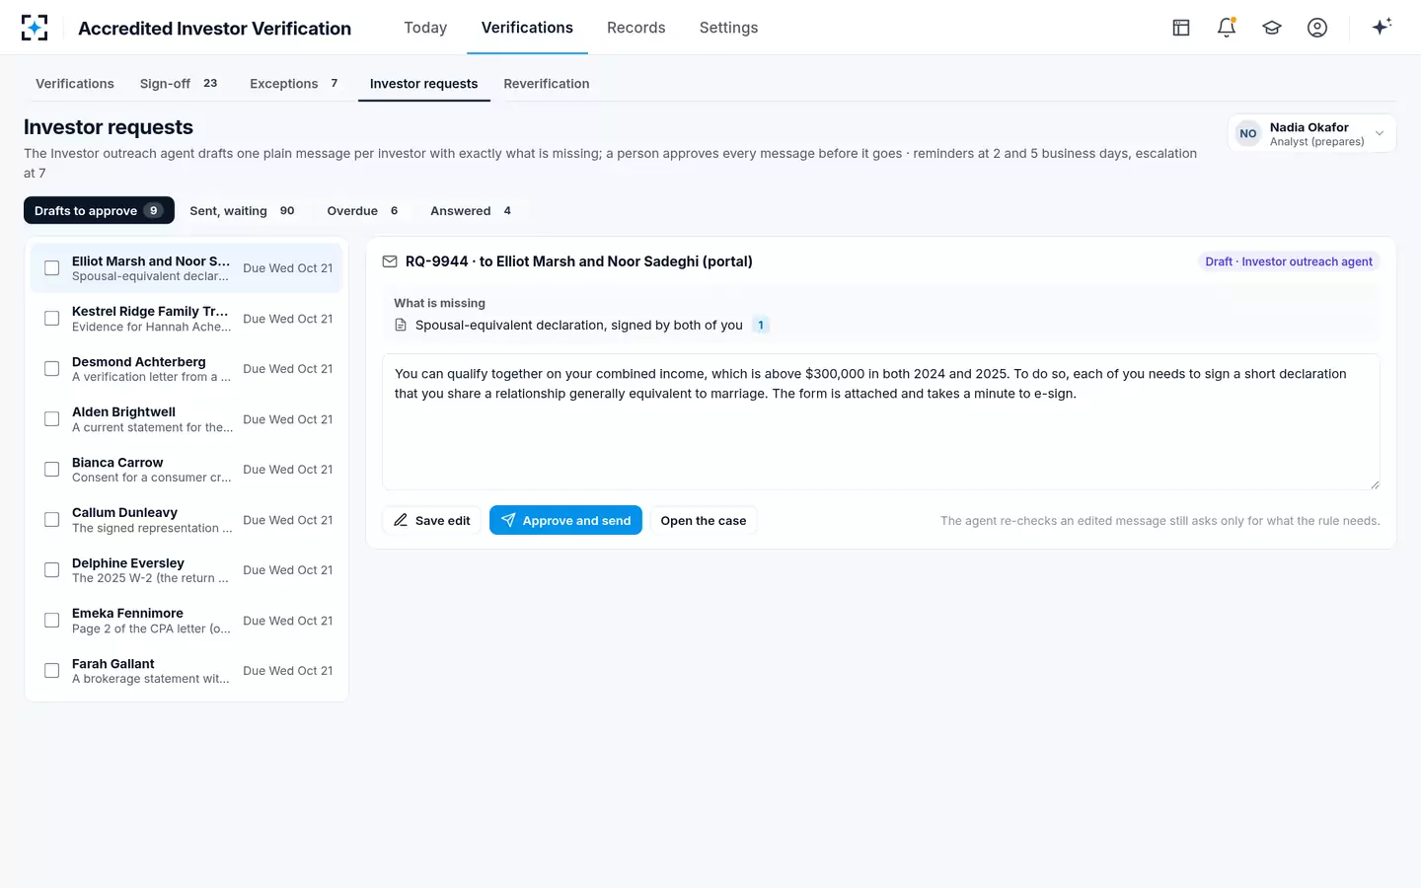
Task: Launch the sparkle AI assistant icon
Action: coord(1382,28)
